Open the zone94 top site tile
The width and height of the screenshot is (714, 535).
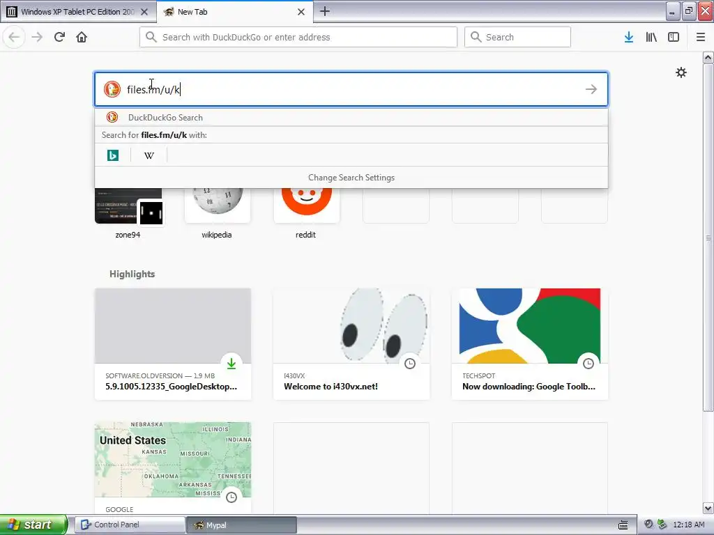(128, 214)
